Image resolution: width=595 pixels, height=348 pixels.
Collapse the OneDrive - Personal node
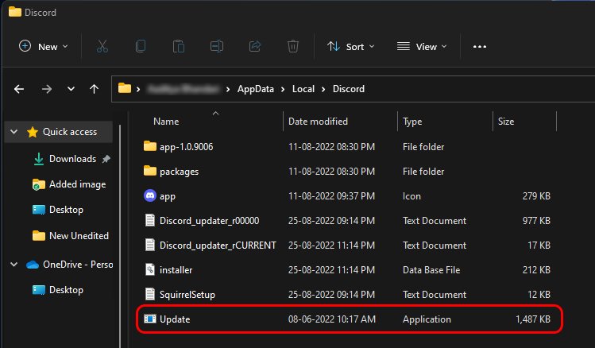[14, 264]
